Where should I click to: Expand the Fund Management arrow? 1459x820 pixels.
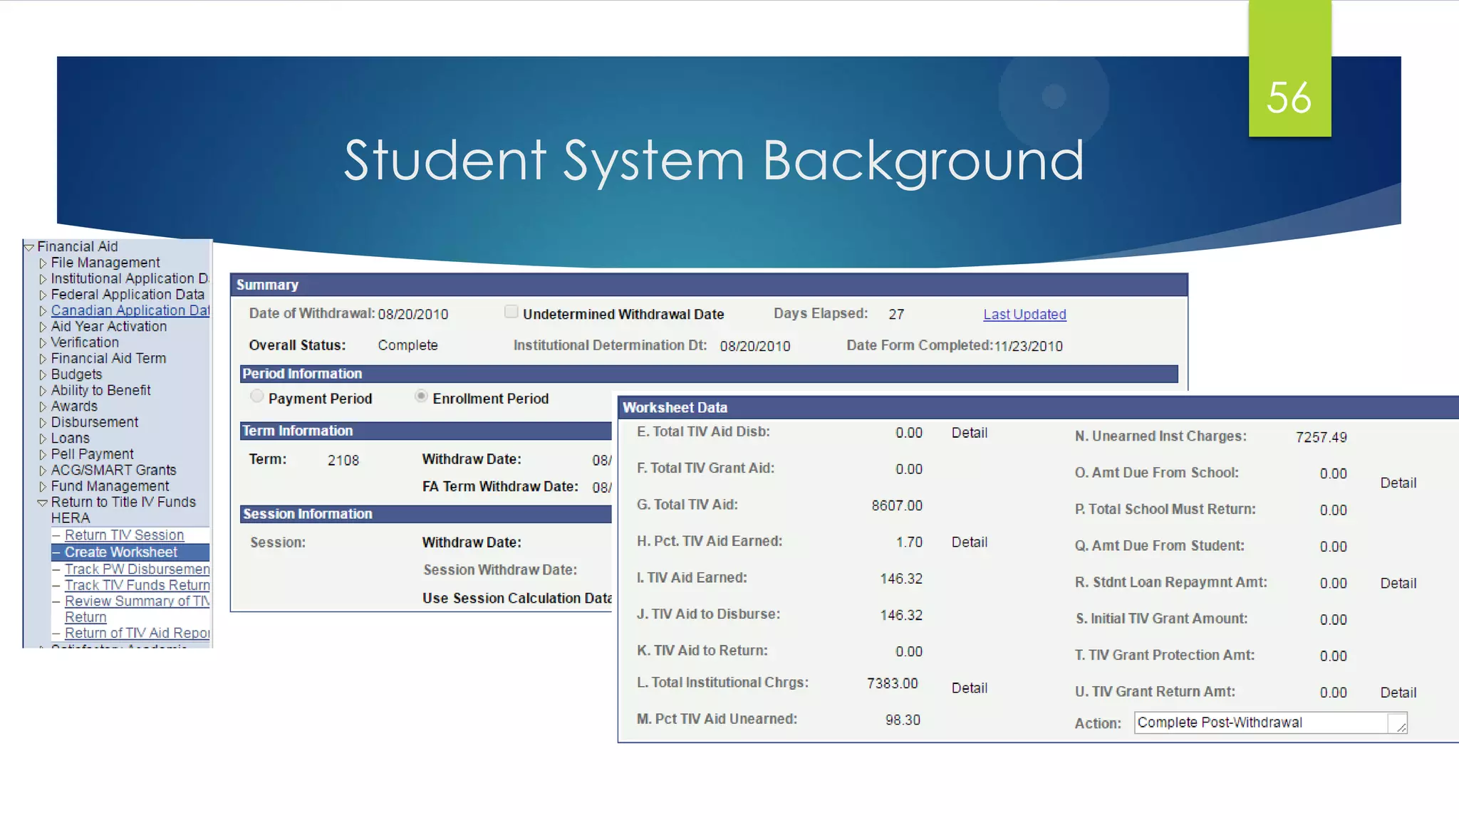43,486
